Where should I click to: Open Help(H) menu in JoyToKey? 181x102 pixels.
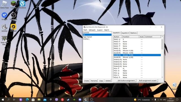[x=106, y=30]
